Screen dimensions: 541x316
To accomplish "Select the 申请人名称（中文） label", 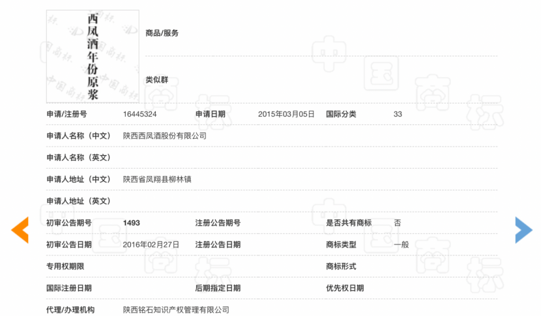I will click(x=78, y=136).
